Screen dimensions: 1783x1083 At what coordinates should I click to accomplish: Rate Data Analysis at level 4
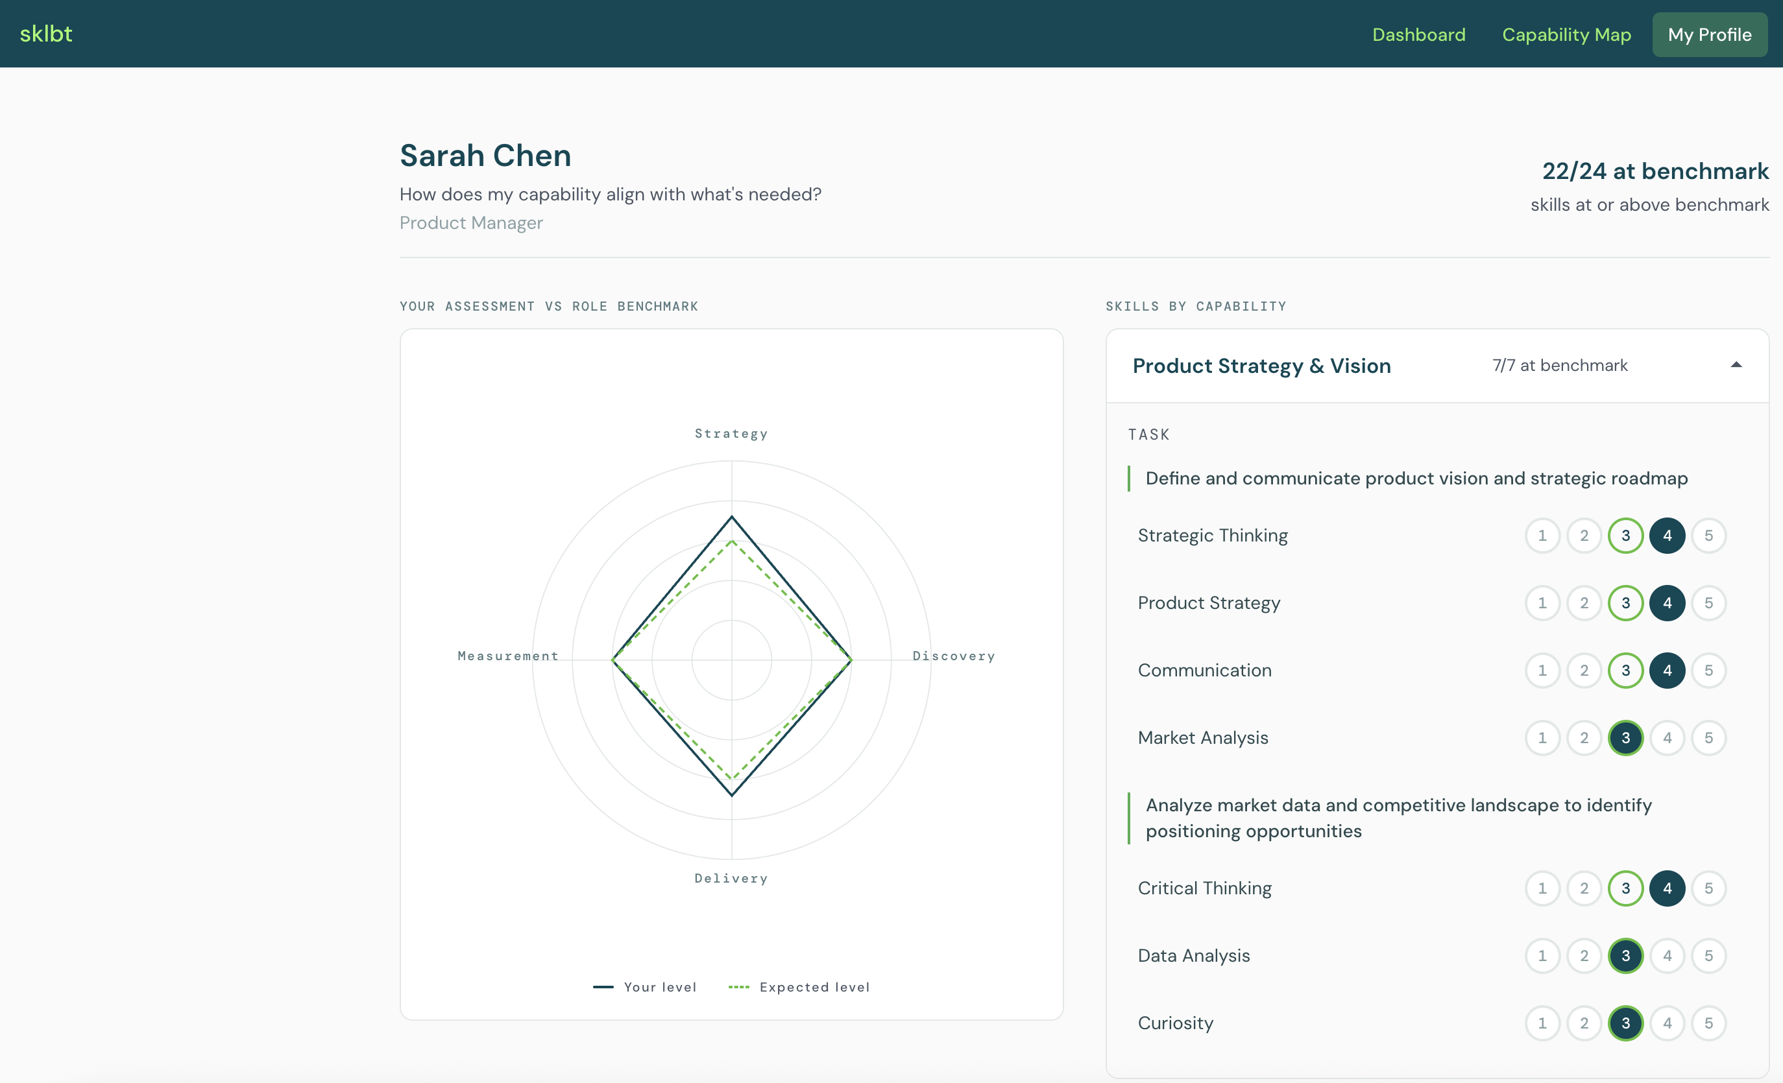pos(1668,956)
